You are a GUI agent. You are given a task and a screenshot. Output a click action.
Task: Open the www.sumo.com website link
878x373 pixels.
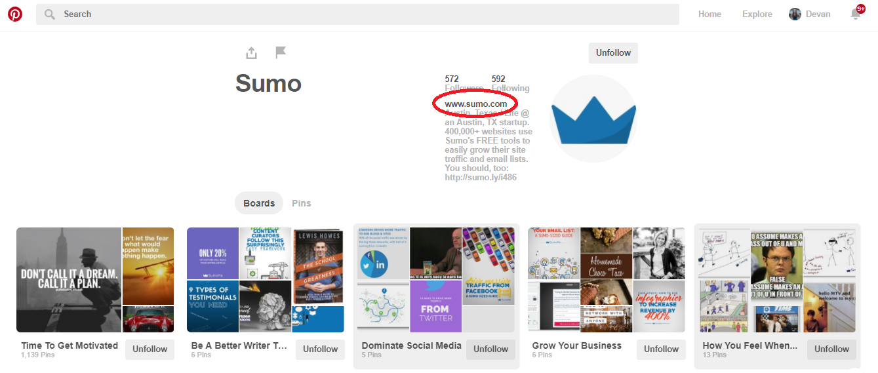pyautogui.click(x=476, y=104)
